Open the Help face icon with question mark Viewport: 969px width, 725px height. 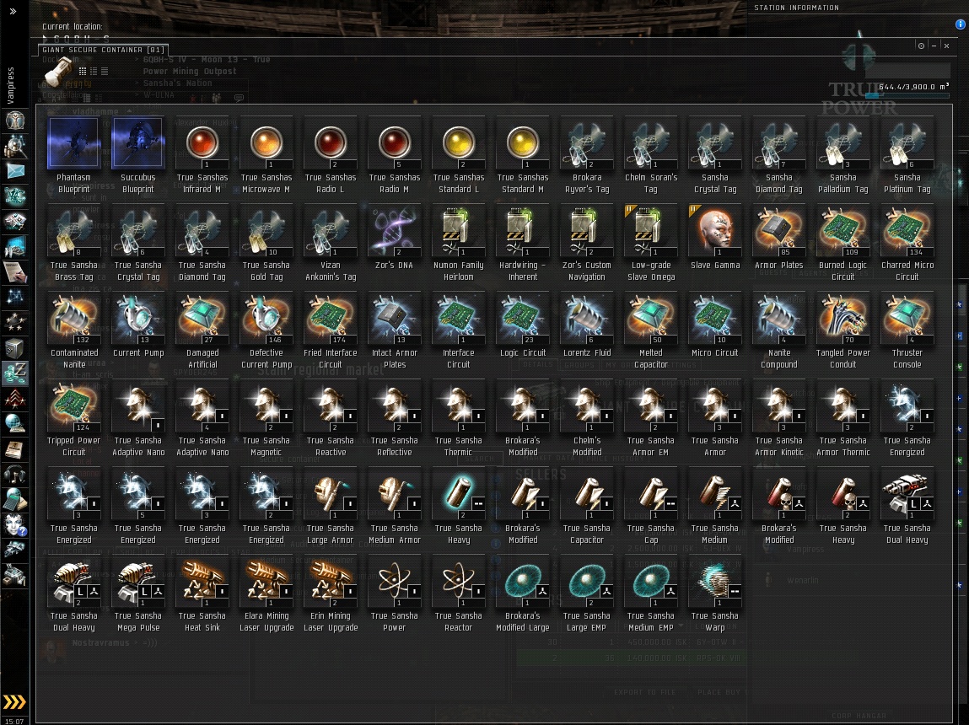[x=15, y=525]
